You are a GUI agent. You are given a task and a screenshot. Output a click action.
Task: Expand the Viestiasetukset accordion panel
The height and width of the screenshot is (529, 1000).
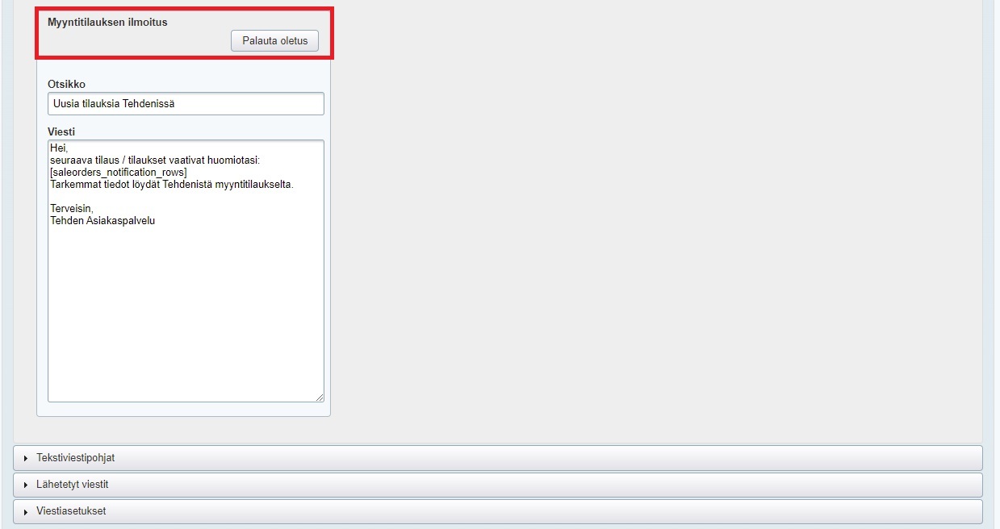(71, 512)
